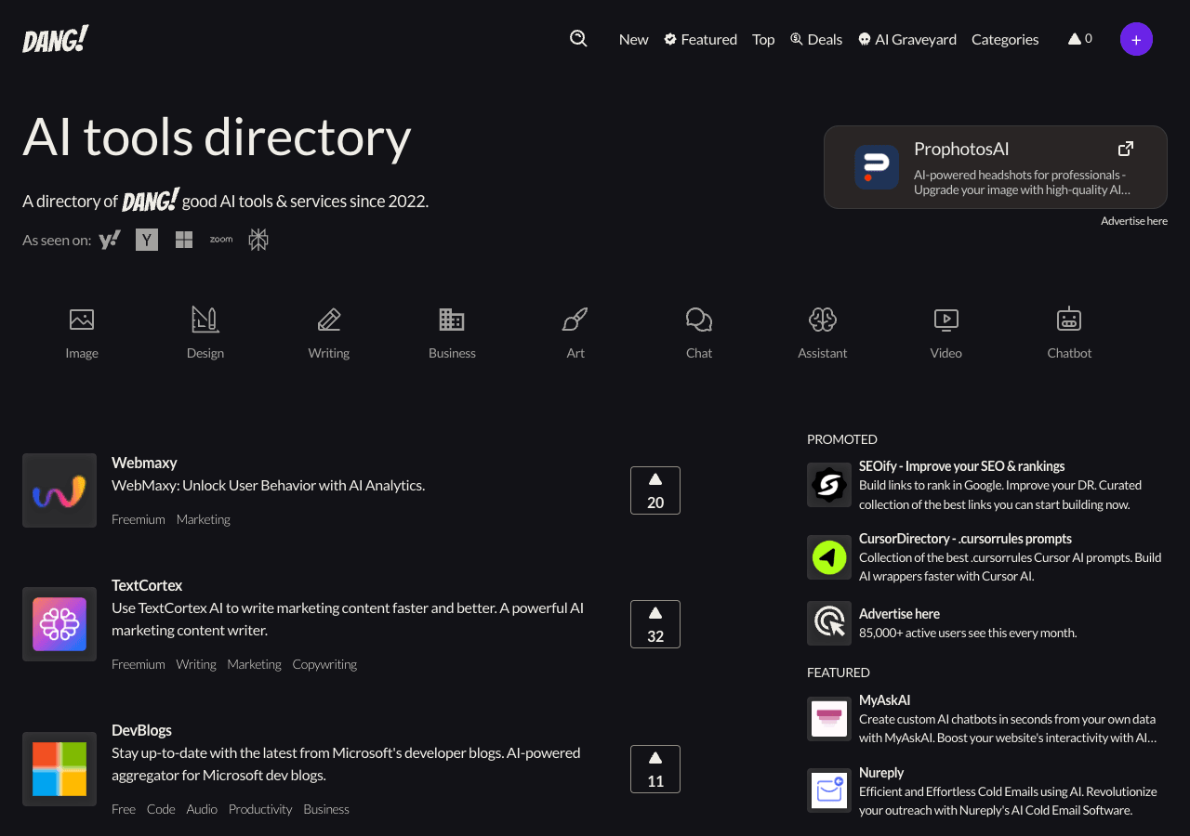
Task: Open SEOify promoted title link
Action: click(962, 466)
